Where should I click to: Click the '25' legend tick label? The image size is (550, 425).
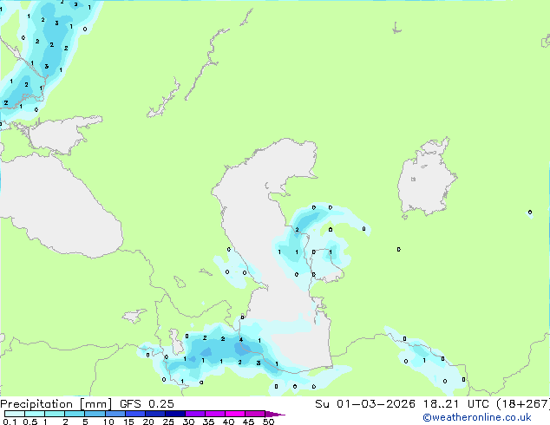pos(168,422)
